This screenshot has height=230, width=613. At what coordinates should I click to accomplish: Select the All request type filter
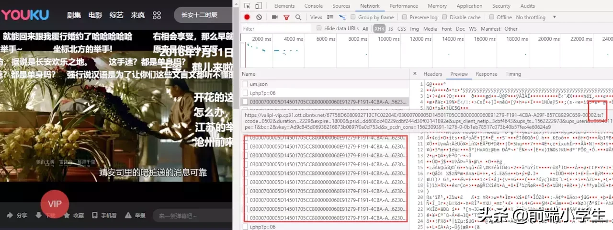(x=365, y=29)
